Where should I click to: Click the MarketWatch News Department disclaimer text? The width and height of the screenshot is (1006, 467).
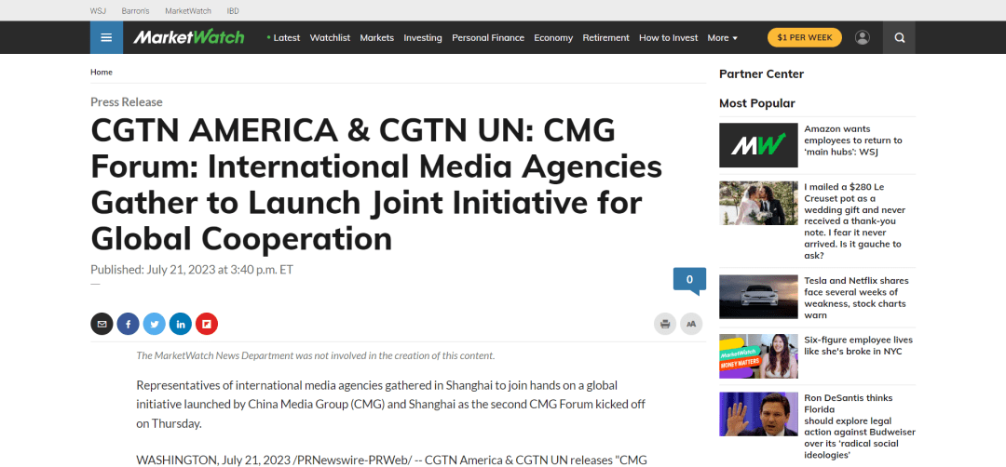316,355
